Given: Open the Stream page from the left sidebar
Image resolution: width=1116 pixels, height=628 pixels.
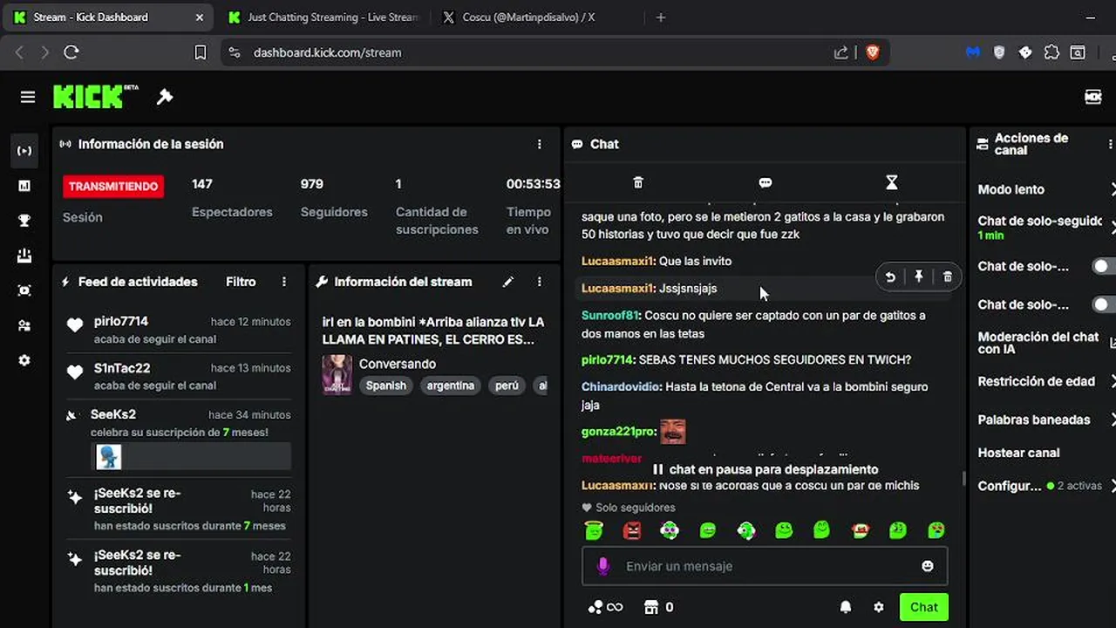Looking at the screenshot, I should tap(24, 151).
